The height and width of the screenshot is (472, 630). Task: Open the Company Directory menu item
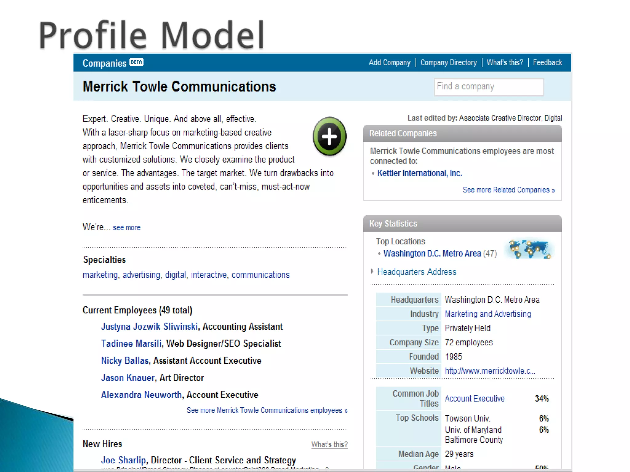449,63
